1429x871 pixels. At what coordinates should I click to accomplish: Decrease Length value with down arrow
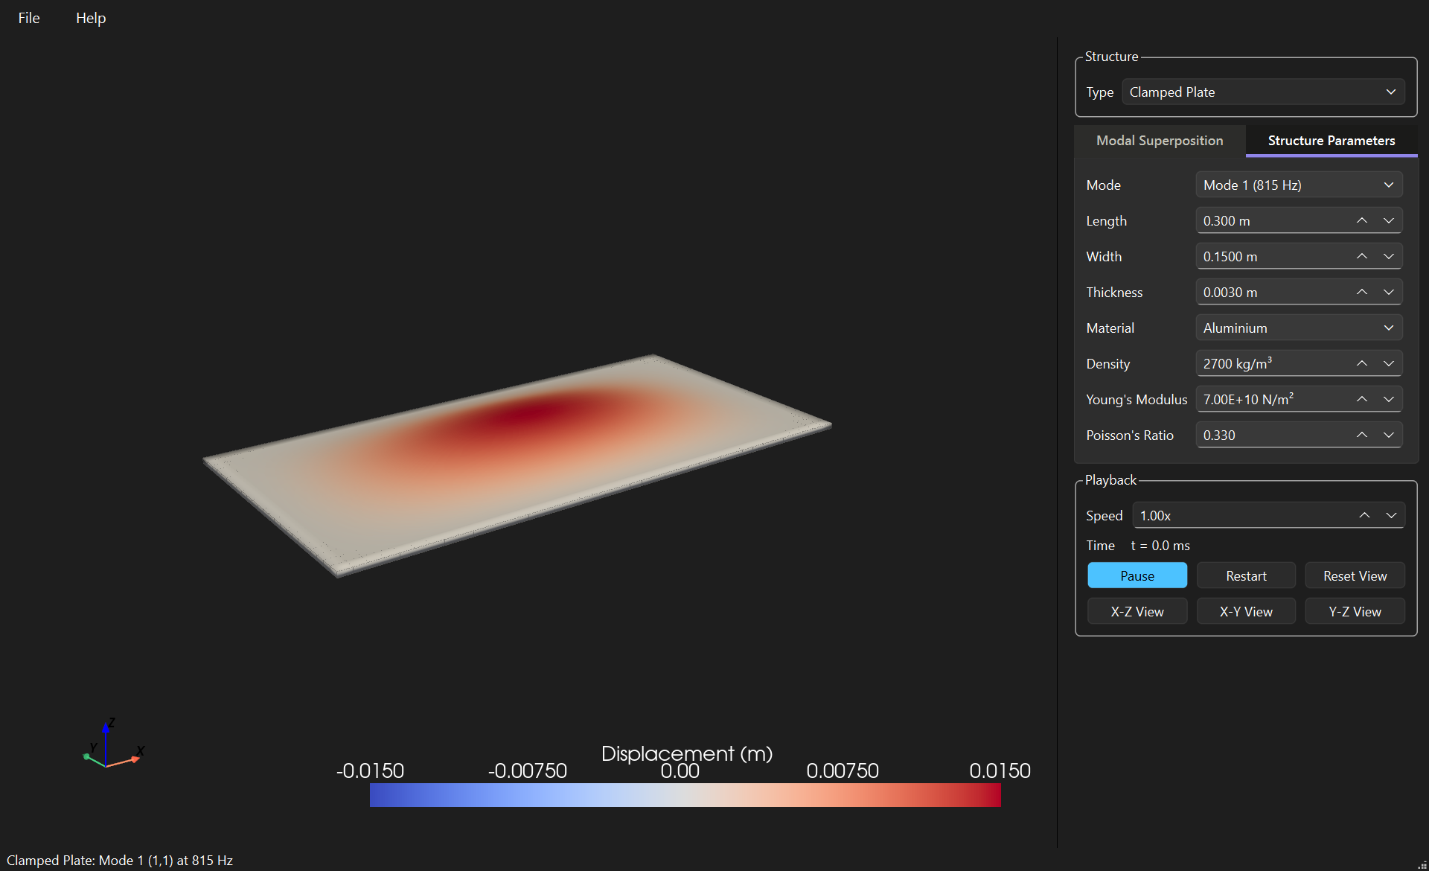point(1389,221)
